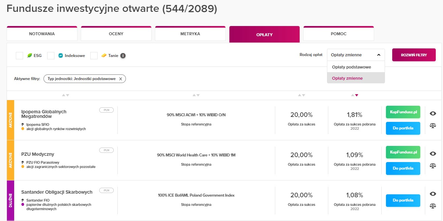Sort by the magenta descending arrow
The height and width of the screenshot is (221, 443).
coord(357,95)
